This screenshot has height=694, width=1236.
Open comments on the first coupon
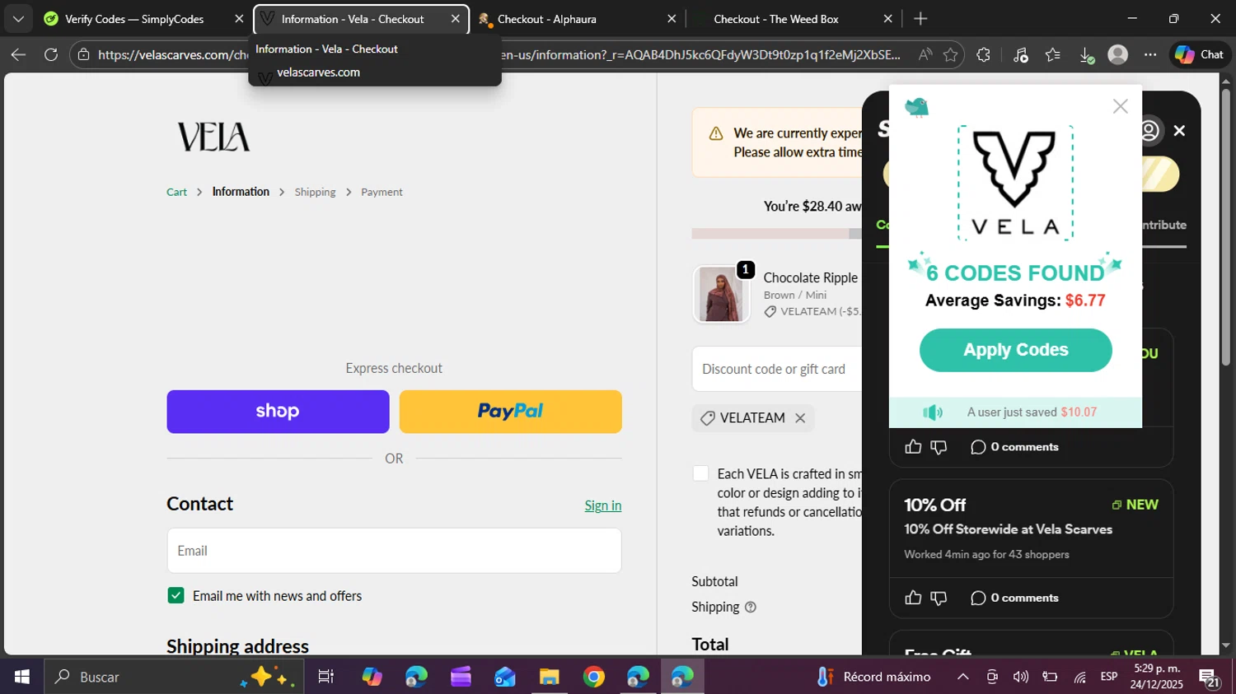coord(1014,447)
